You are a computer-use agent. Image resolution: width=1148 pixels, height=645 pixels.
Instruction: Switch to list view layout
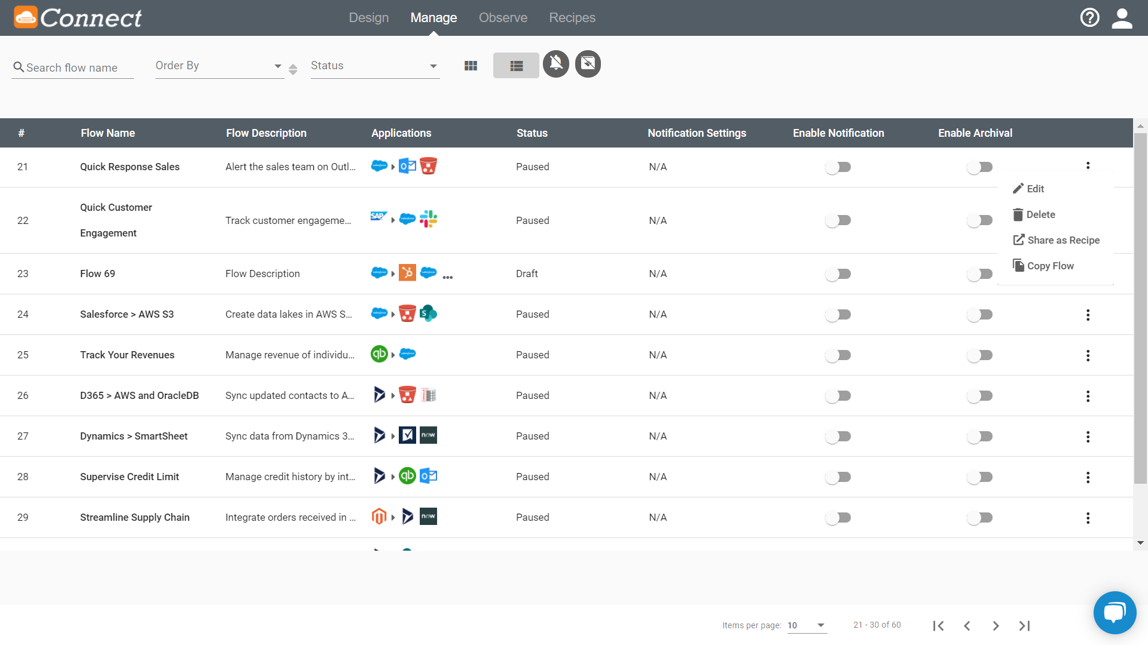point(517,66)
